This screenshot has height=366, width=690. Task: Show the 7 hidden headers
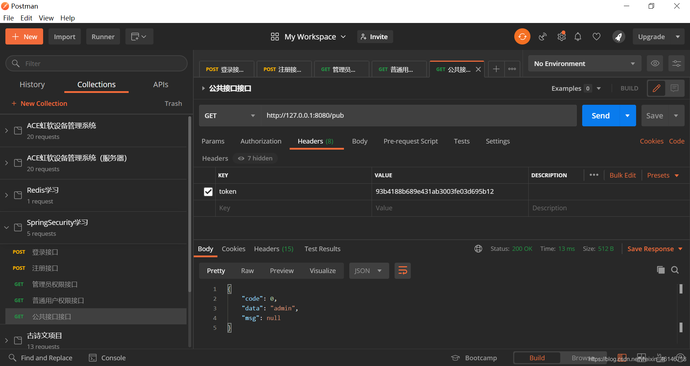pos(255,158)
